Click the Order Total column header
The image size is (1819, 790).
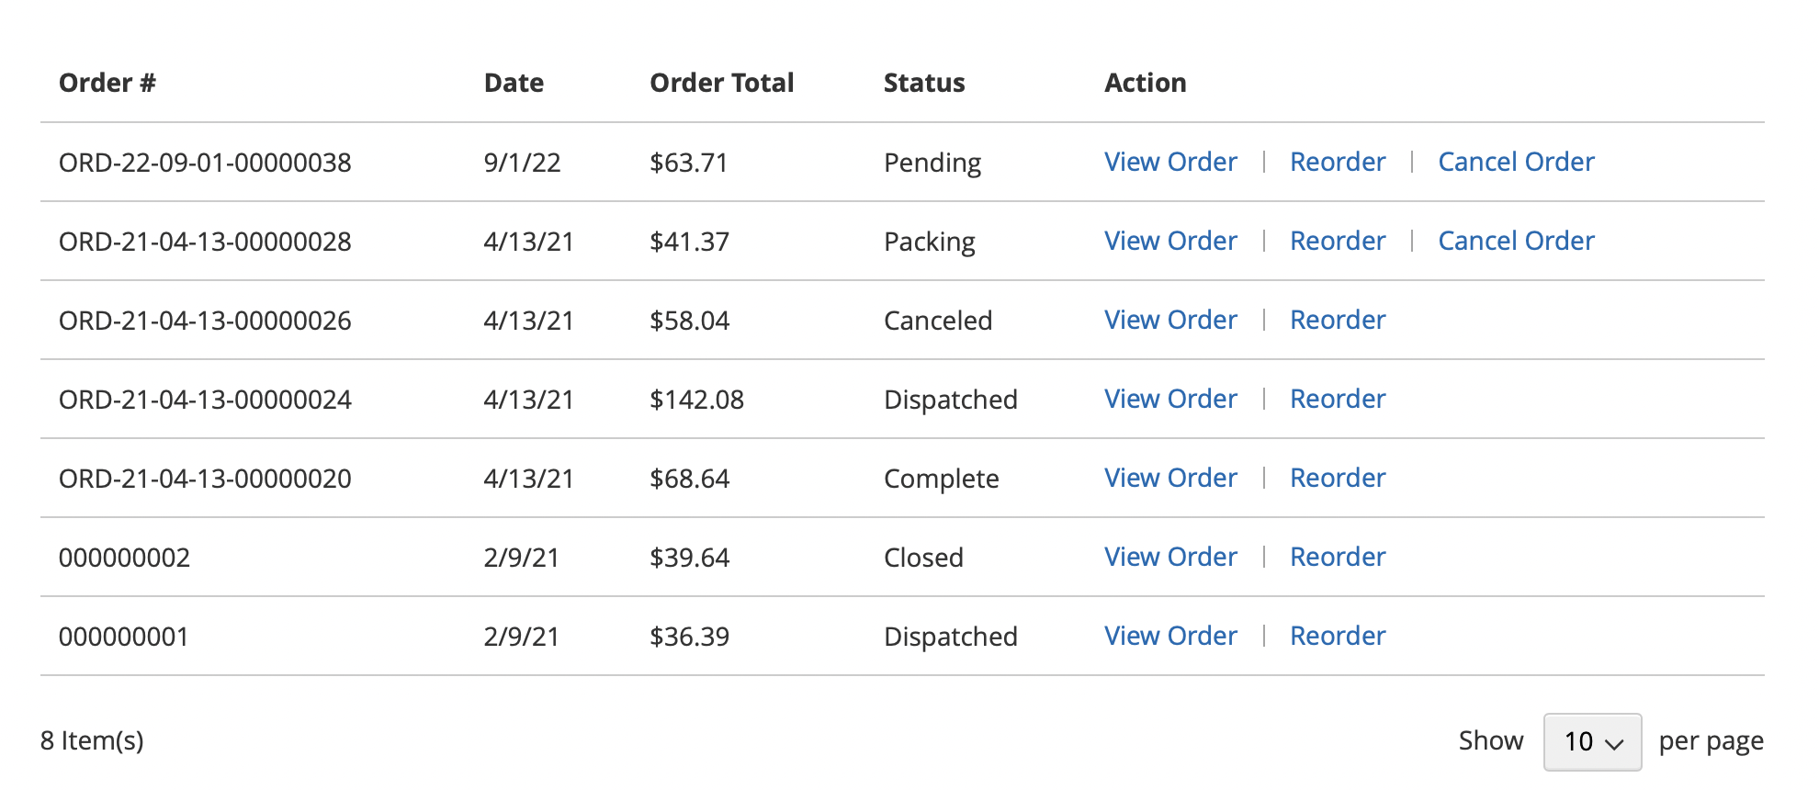721,83
